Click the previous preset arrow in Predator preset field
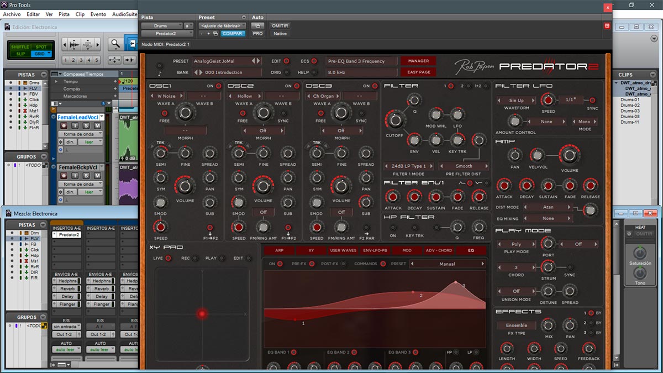Image resolution: width=663 pixels, height=373 pixels. pyautogui.click(x=254, y=61)
